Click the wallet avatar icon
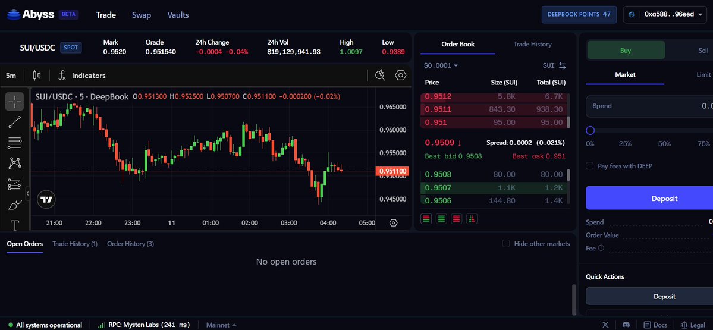 pos(632,14)
